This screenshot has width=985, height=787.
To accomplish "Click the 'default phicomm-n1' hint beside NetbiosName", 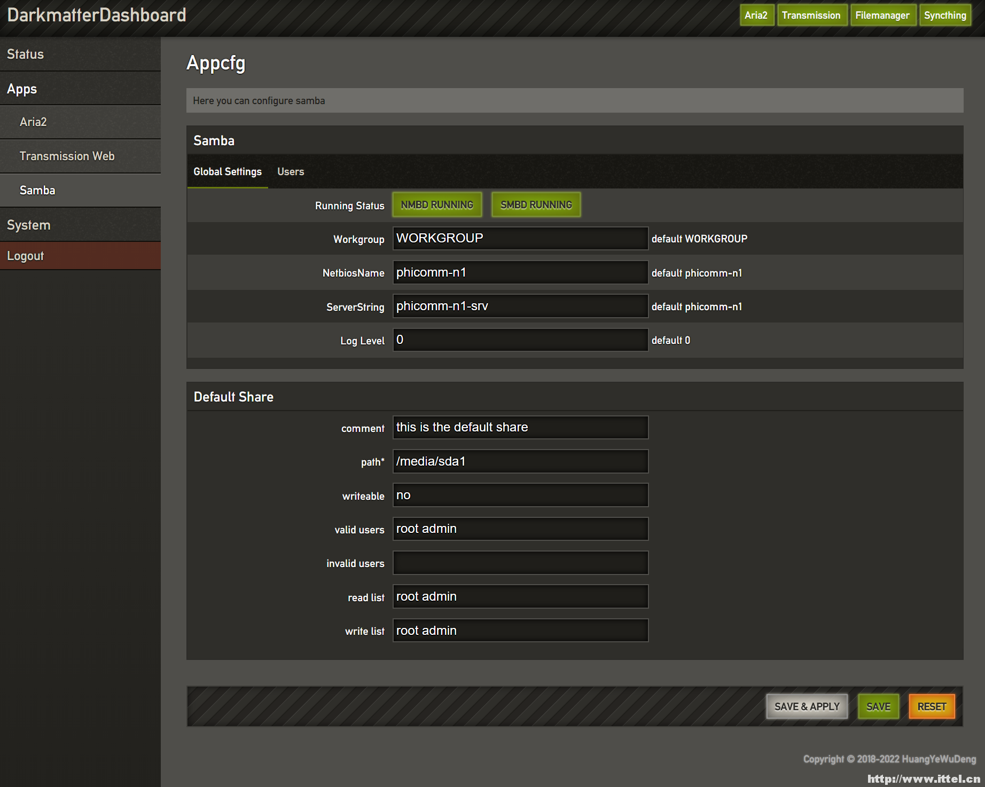I will pyautogui.click(x=697, y=273).
